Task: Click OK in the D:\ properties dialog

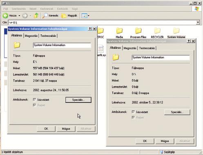Action: (x=145, y=141)
